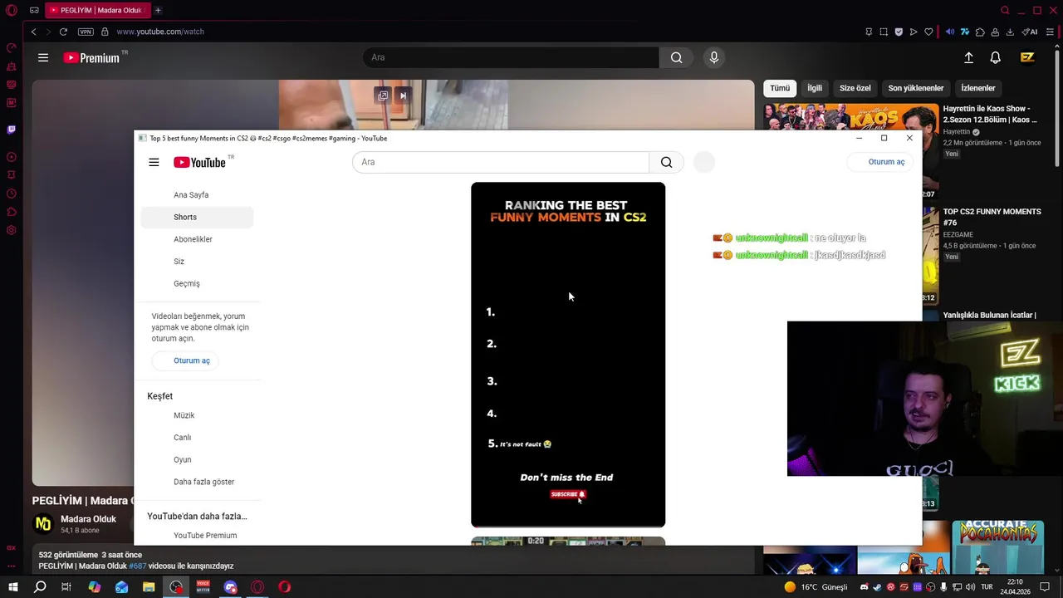The height and width of the screenshot is (598, 1063).
Task: Open Windows taskbar search
Action: (x=40, y=587)
